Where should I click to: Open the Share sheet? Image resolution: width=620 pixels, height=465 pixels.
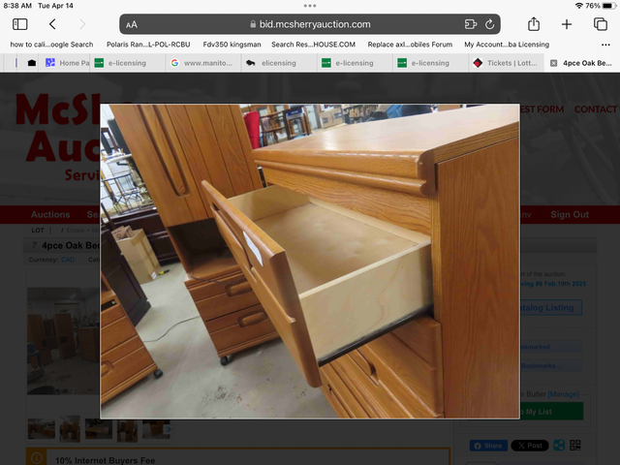click(534, 24)
